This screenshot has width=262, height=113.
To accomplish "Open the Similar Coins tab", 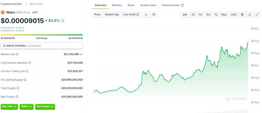I will click(x=148, y=5).
